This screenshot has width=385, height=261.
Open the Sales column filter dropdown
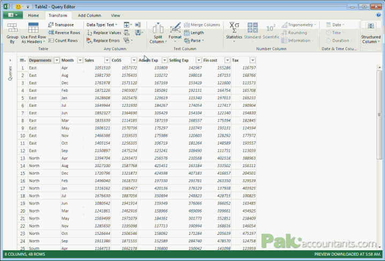click(107, 60)
